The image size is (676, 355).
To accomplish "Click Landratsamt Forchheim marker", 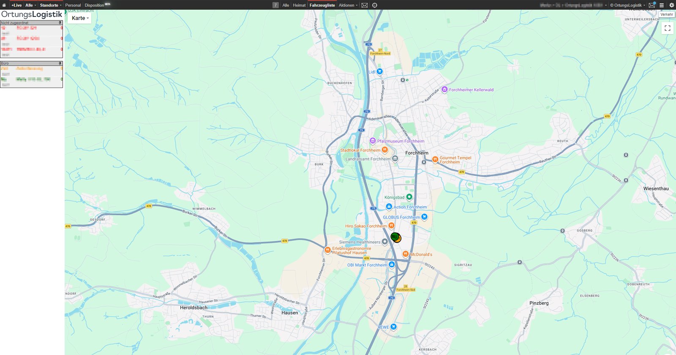I will tap(395, 159).
